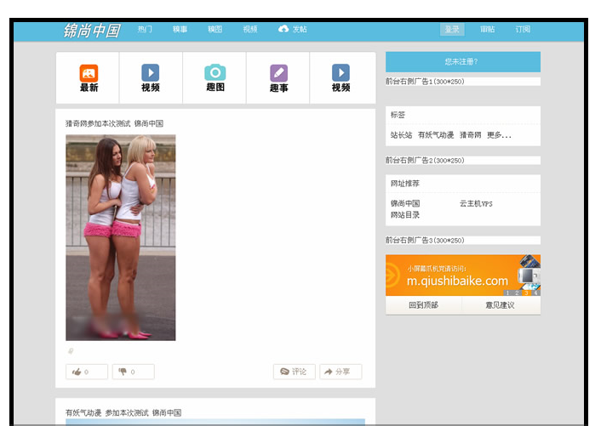Viewport: 601px width, 426px height.
Task: Click 回到顶部 to return to top
Action: pos(423,305)
